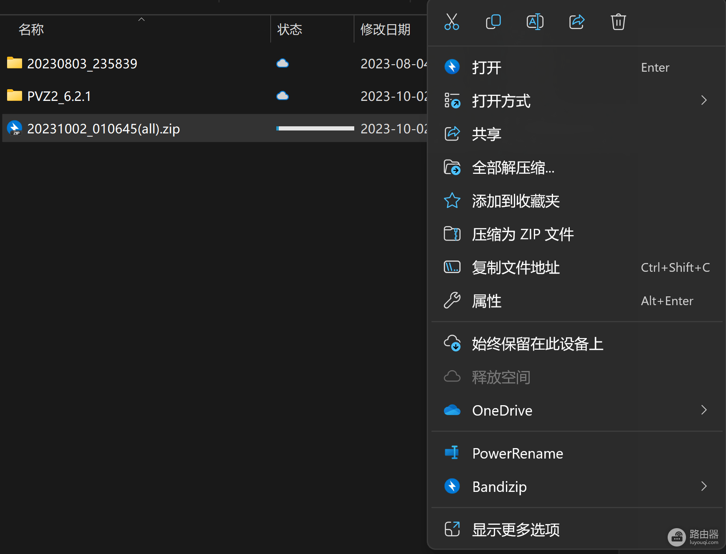Select folder 20230803_235839
The width and height of the screenshot is (726, 554).
pyautogui.click(x=82, y=63)
